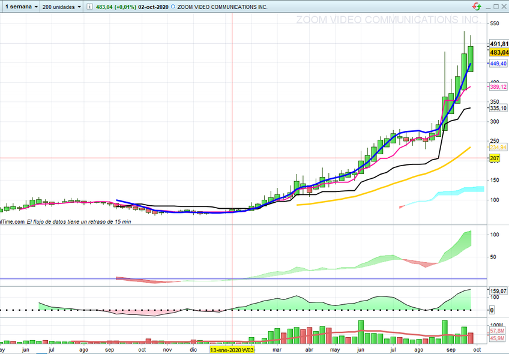Click the pink 389,12 indicator value label
The image size is (509, 354).
click(498, 86)
